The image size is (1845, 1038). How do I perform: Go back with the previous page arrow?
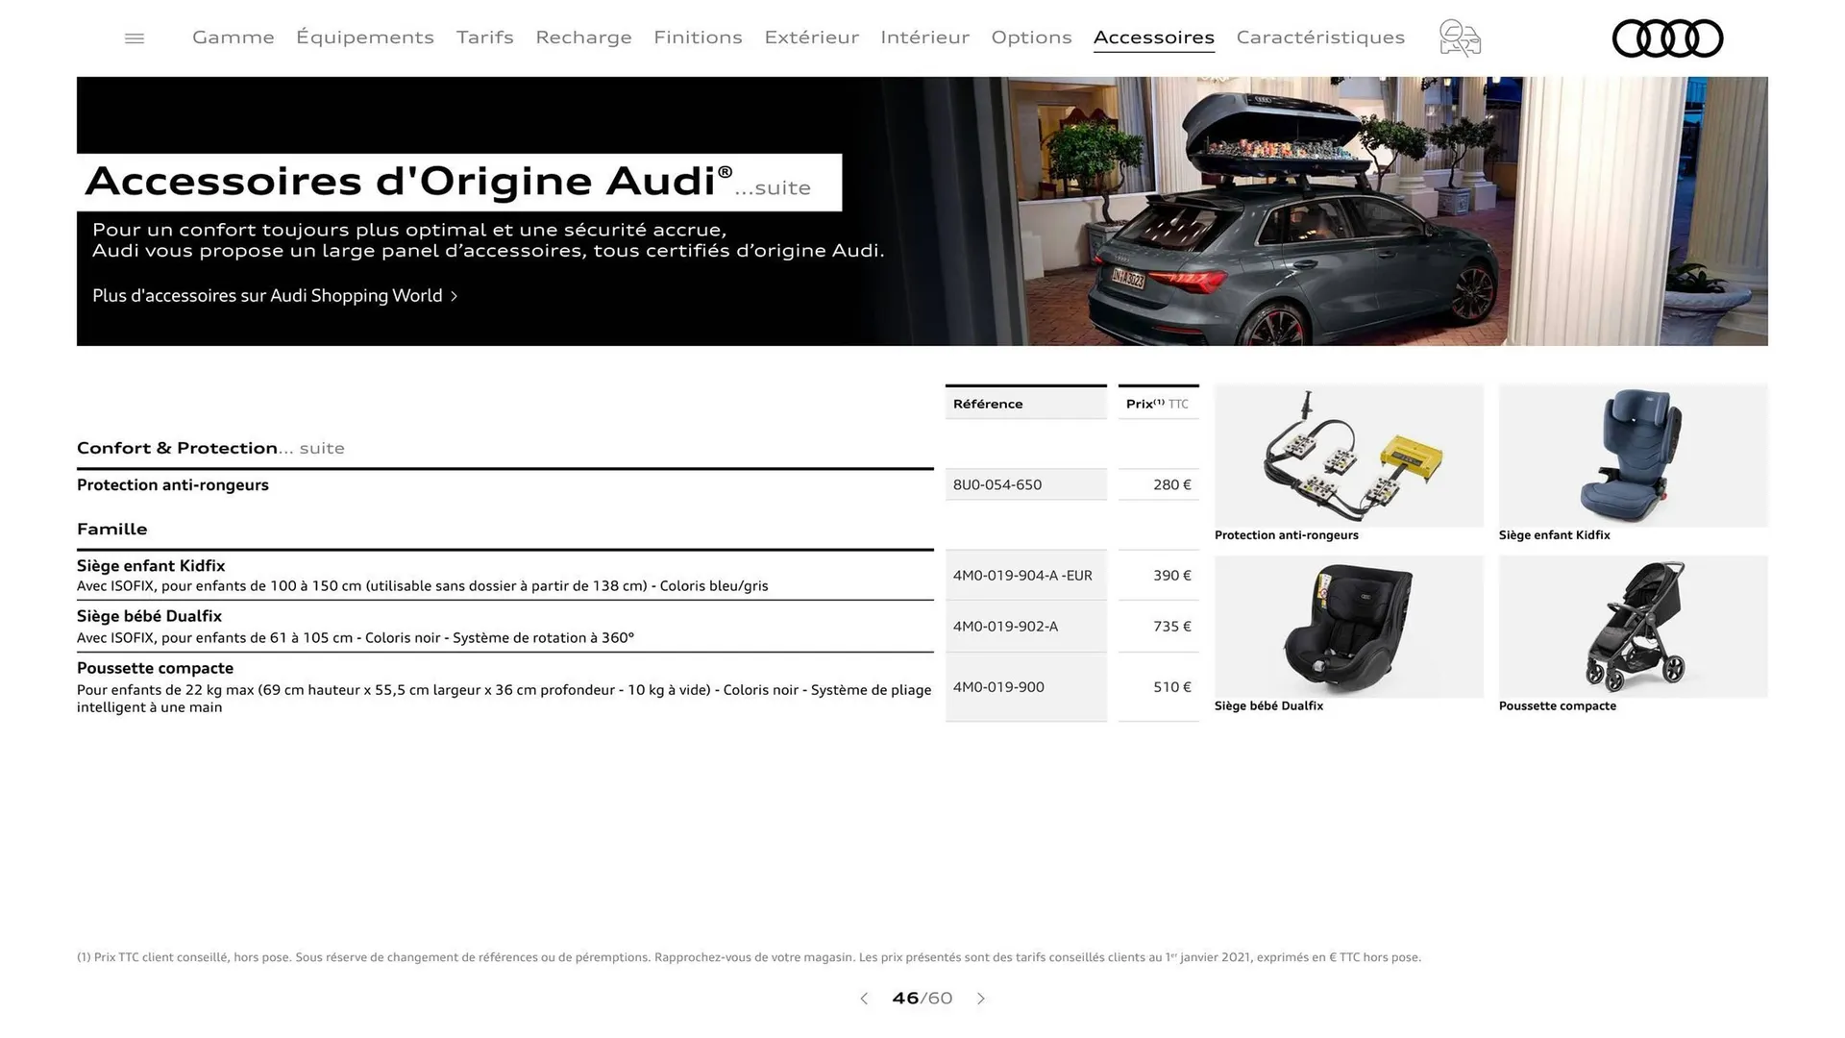point(864,999)
